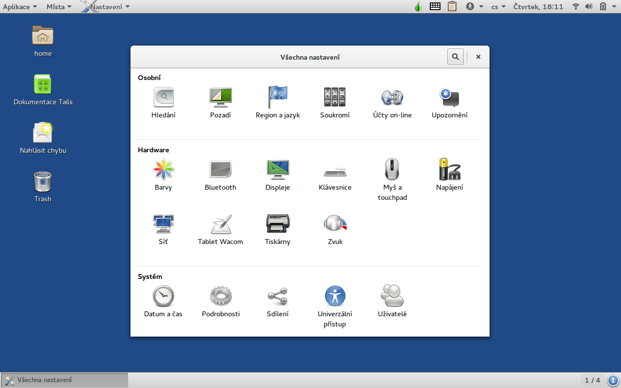Expand the cs keyboard layout selector

pos(498,7)
